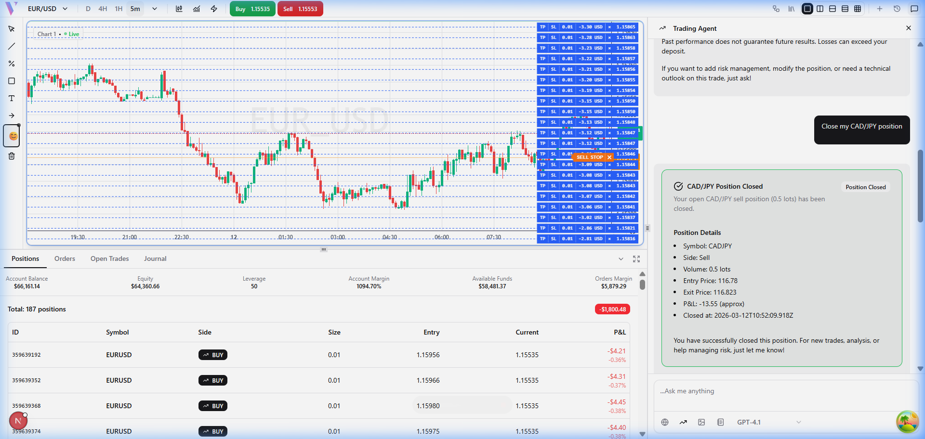This screenshot has height=439, width=925.
Task: Toggle web search globe in chat input
Action: click(x=665, y=422)
